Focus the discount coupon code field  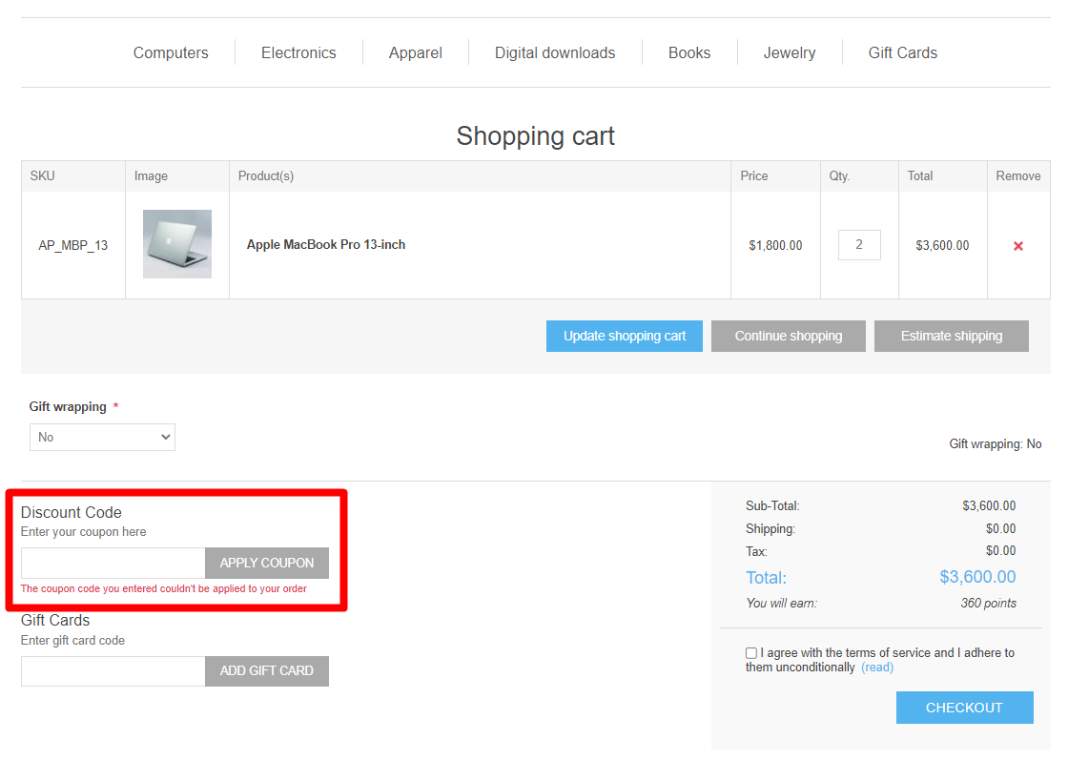coord(113,564)
